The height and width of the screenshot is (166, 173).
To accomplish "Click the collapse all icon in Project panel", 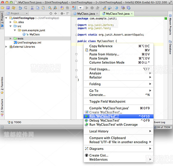I will point(55,13).
